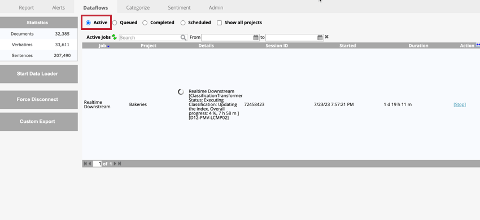Image resolution: width=480 pixels, height=220 pixels.
Task: Select the Realtime Downstream job name cell
Action: point(97,104)
